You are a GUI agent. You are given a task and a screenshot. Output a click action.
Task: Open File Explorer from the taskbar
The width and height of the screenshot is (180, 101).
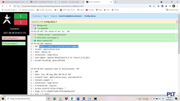click(x=60, y=99)
